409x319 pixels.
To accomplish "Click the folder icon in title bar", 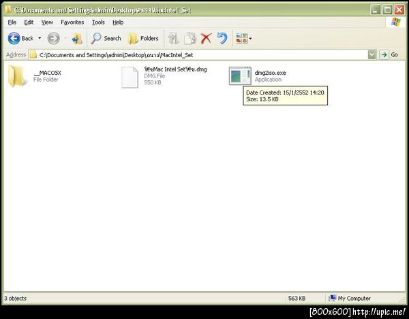I will (x=8, y=10).
